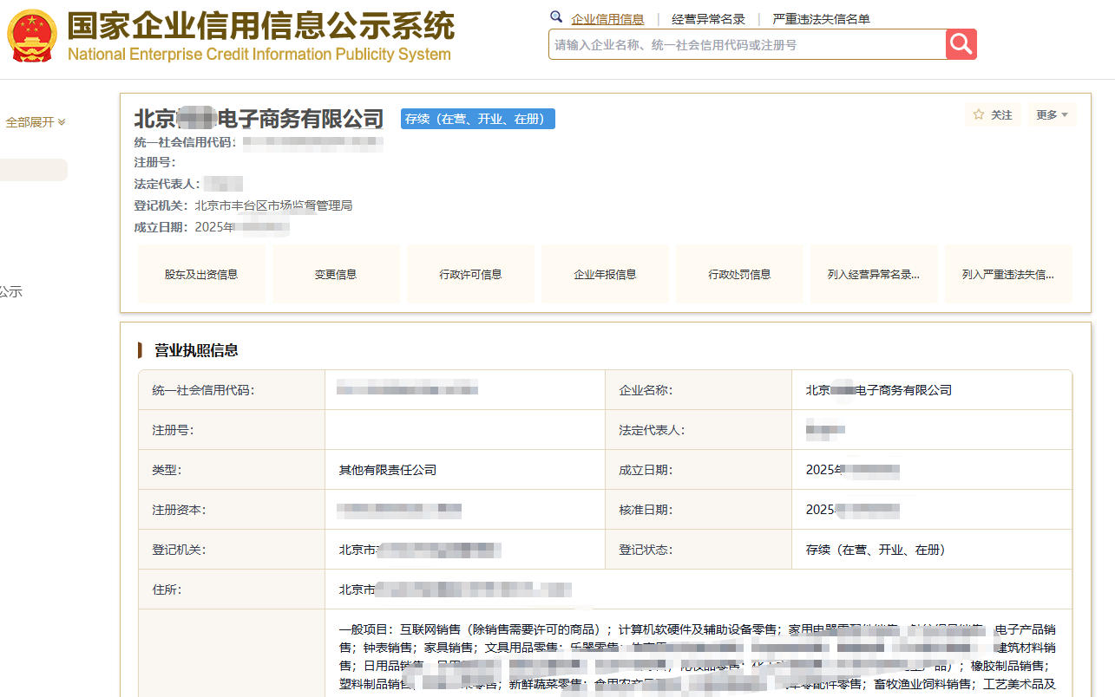Open the 行政处罚信息 section
1115x697 pixels.
tap(739, 274)
